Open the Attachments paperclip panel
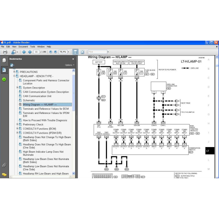Screen dimensions: 219x219 [x=4, y=165]
